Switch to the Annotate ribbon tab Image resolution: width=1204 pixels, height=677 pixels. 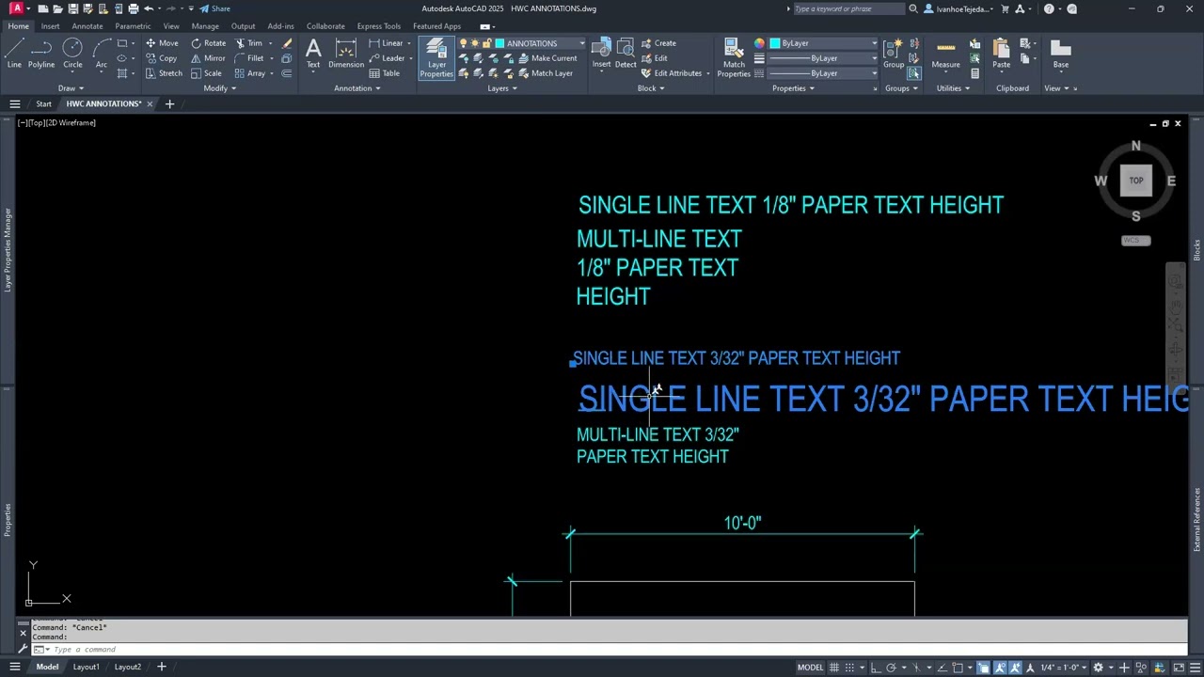tap(87, 26)
